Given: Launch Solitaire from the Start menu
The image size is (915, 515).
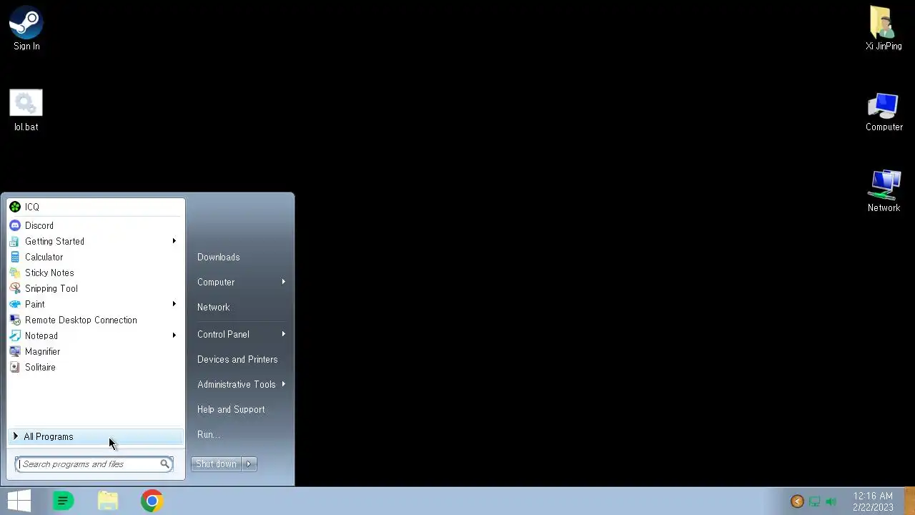Looking at the screenshot, I should click(96, 367).
